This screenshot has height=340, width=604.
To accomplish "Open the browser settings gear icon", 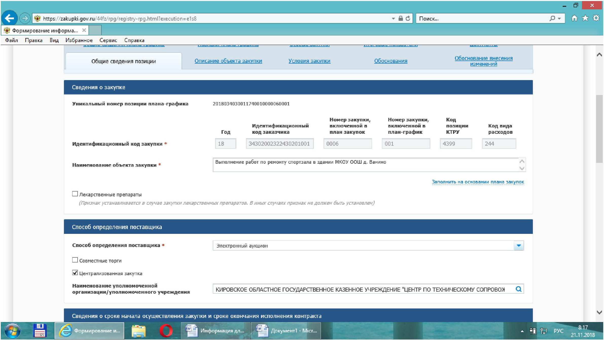I will (596, 18).
